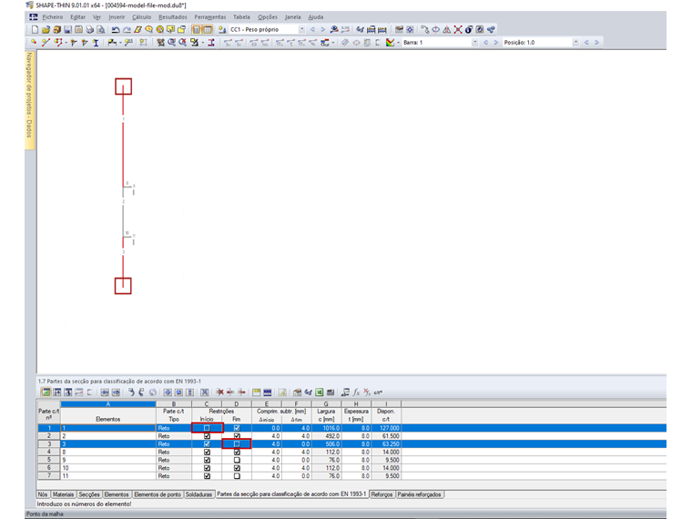Click the insert line element tool icon
Viewport: 692px width, 519px height.
point(46,43)
